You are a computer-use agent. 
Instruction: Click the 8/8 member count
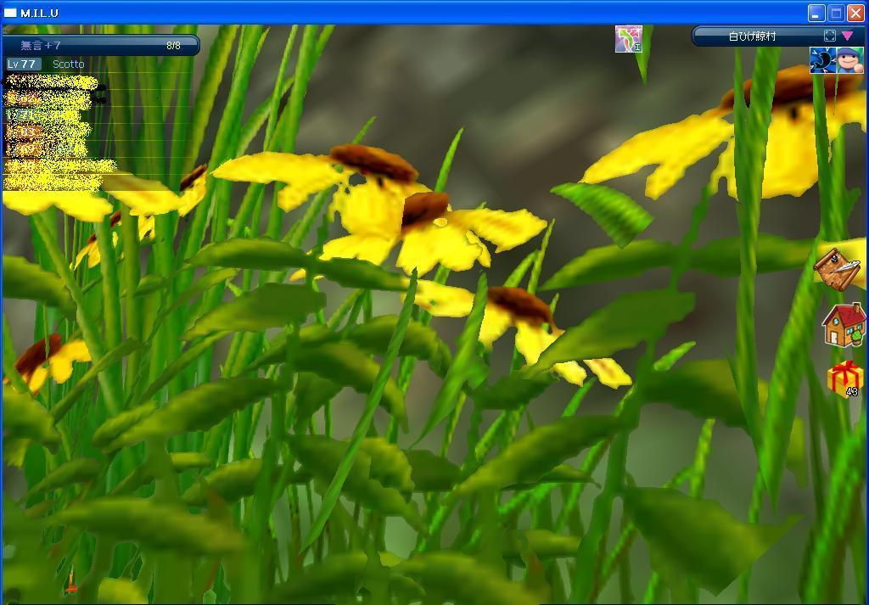pos(173,45)
